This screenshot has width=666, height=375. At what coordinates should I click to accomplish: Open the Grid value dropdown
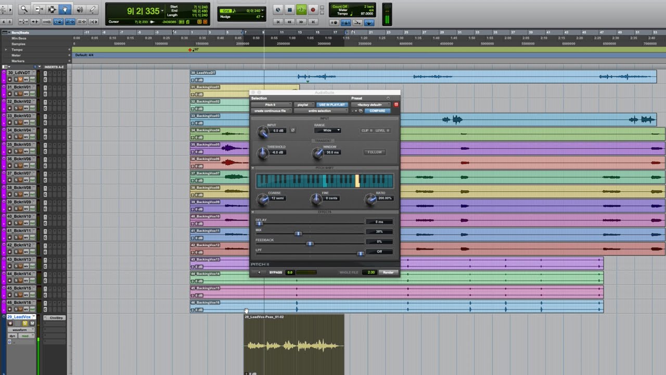pos(262,10)
